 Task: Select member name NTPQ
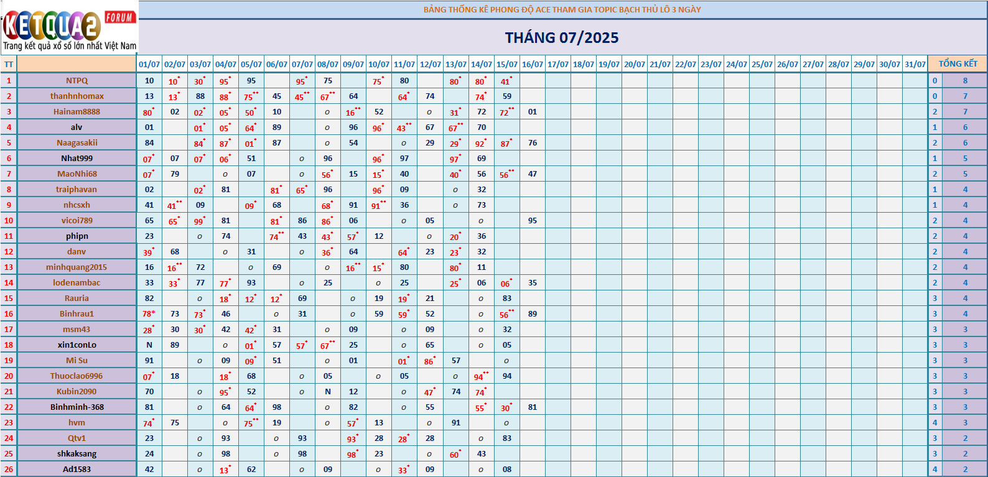pos(77,80)
